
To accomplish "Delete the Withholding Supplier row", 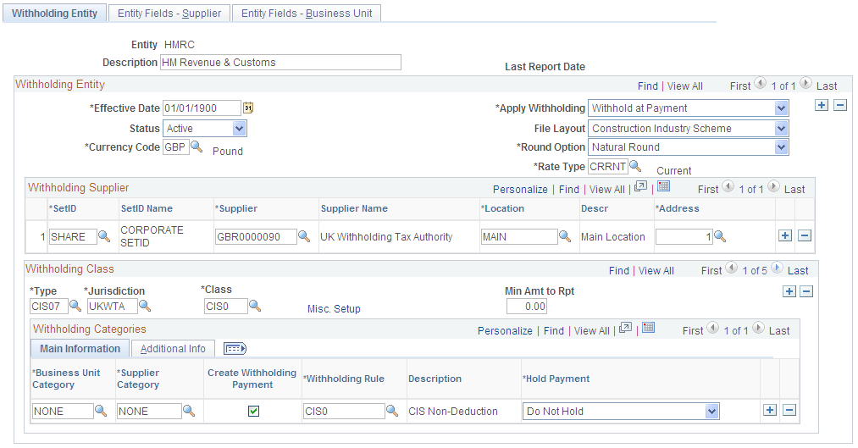I will pyautogui.click(x=805, y=235).
